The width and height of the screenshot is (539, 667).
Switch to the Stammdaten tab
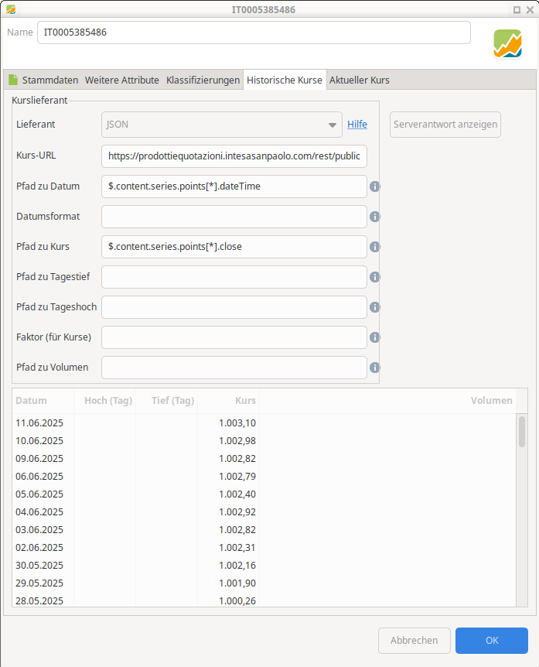(43, 80)
